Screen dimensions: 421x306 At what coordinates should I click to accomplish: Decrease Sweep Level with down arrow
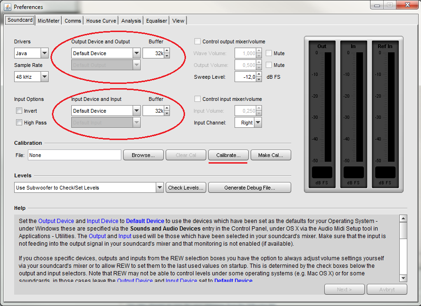click(x=259, y=79)
